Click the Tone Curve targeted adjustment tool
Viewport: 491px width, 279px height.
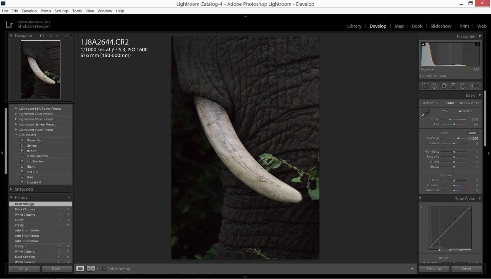422,207
